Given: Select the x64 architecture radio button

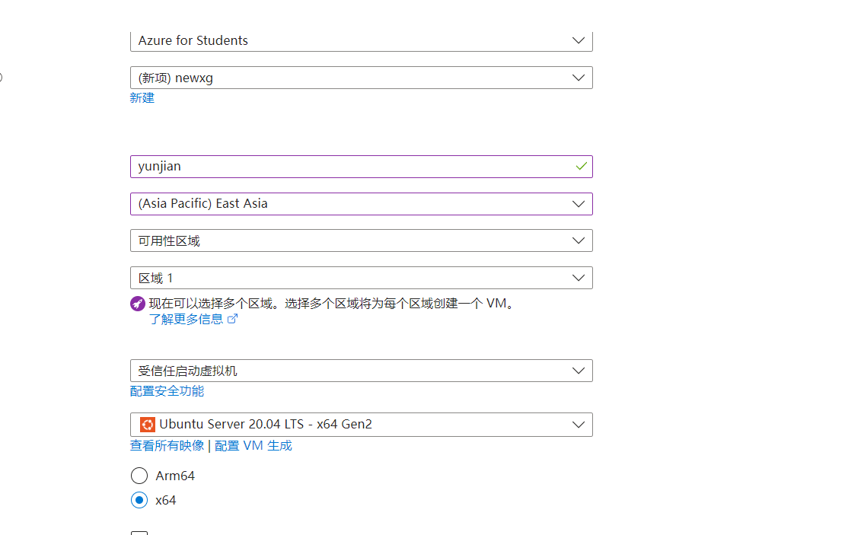Looking at the screenshot, I should tap(139, 500).
